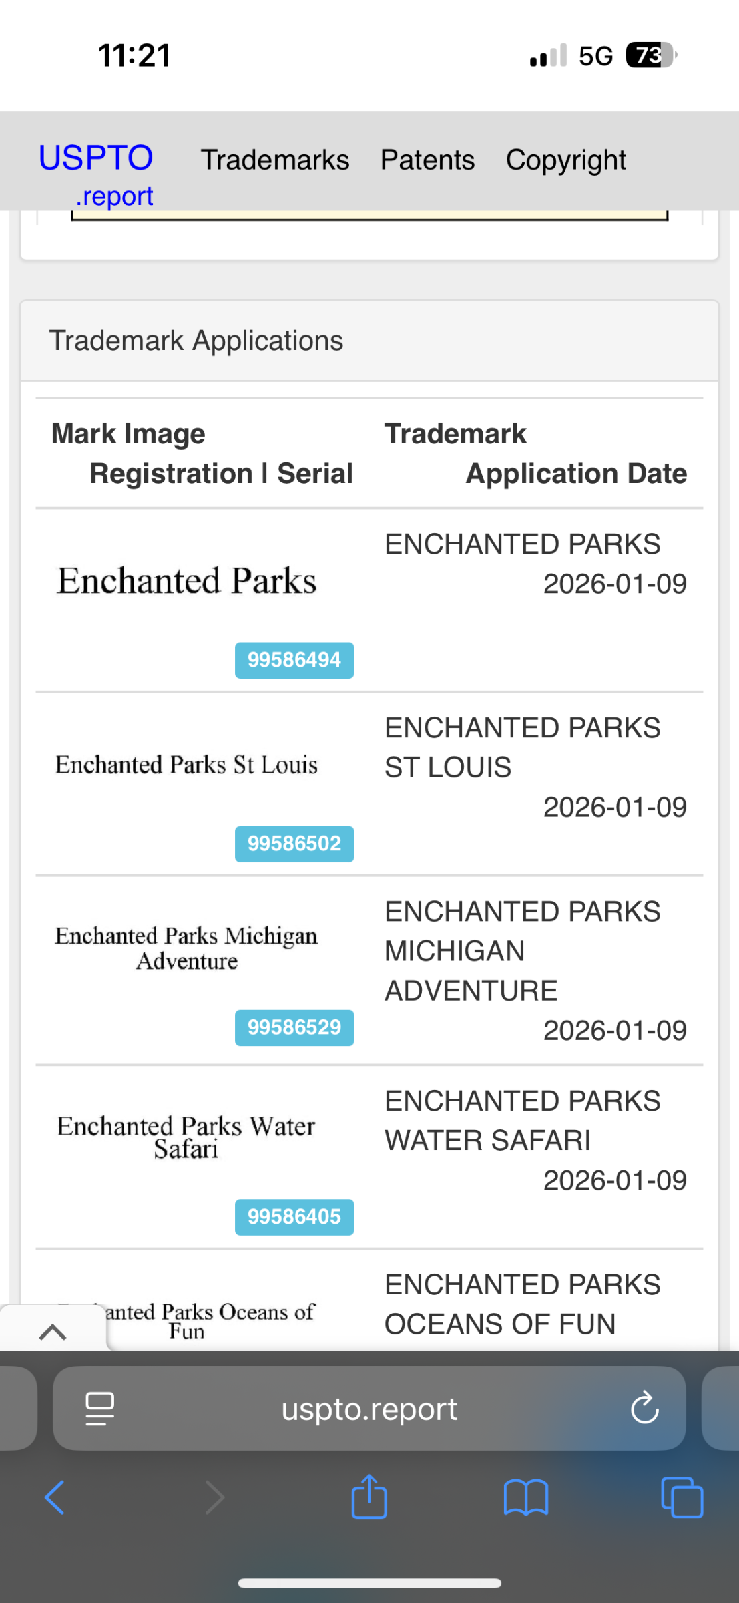This screenshot has width=739, height=1603.
Task: Open the Patents menu item
Action: pyautogui.click(x=427, y=160)
